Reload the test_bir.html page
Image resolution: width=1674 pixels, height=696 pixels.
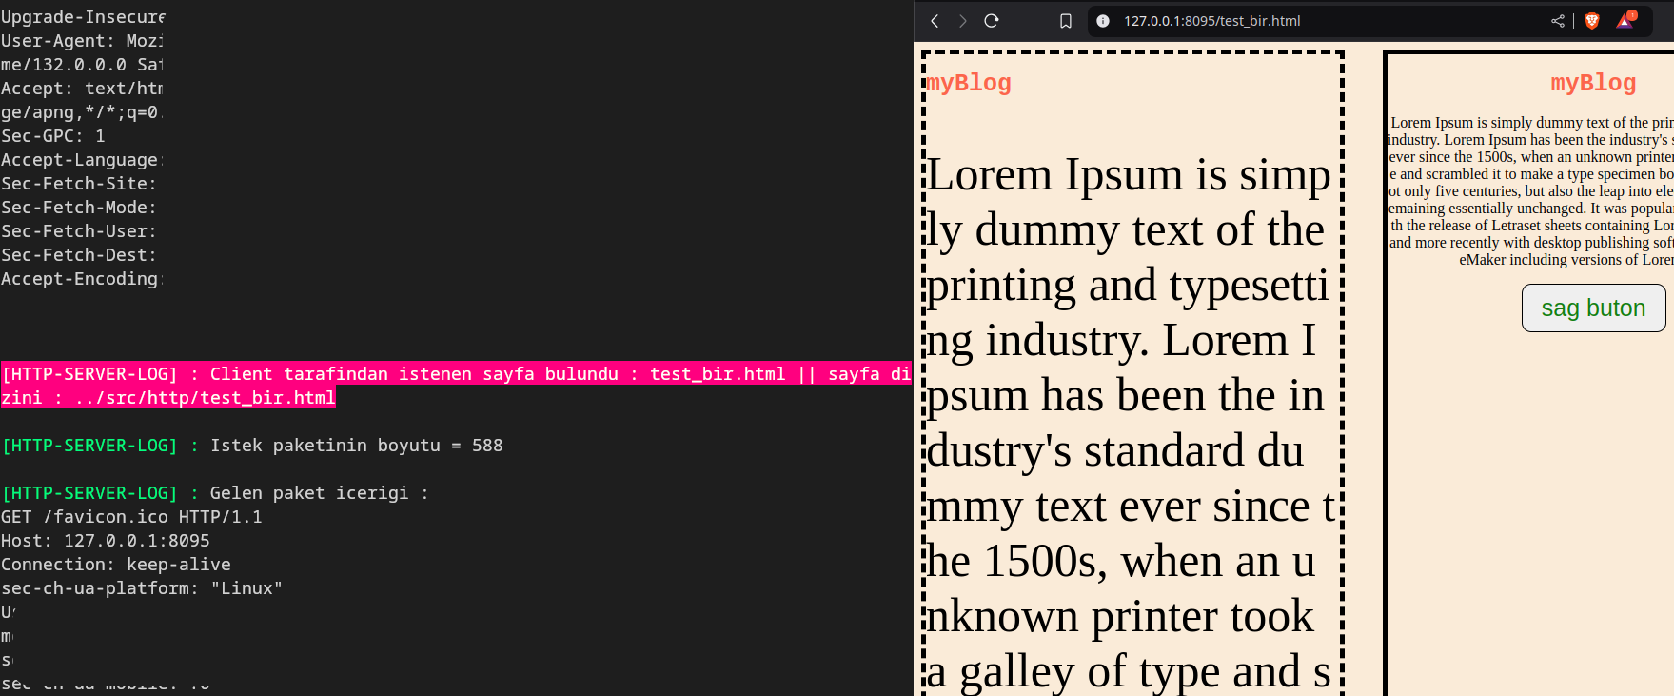coord(992,21)
